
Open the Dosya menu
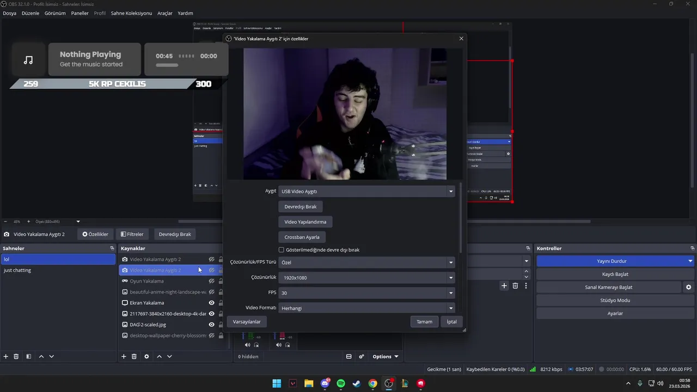pos(9,13)
